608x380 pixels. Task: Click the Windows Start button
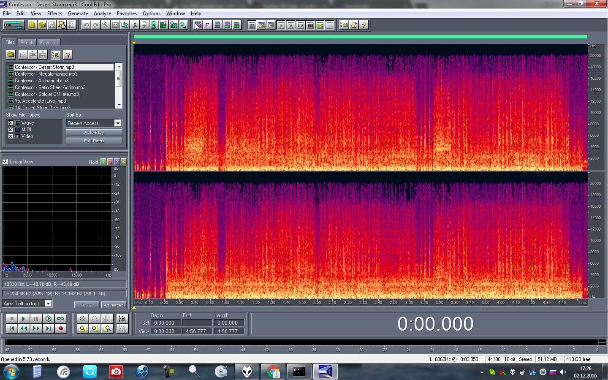point(11,372)
